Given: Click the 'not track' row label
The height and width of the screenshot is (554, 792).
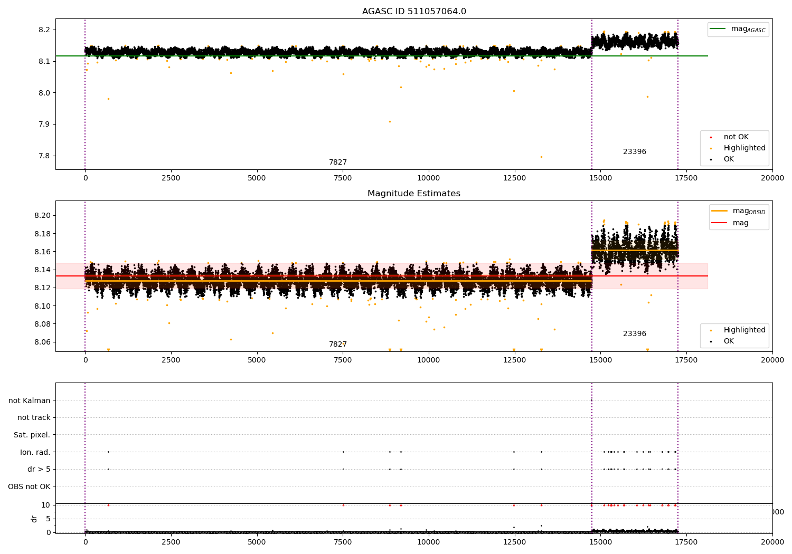Looking at the screenshot, I should coord(34,418).
